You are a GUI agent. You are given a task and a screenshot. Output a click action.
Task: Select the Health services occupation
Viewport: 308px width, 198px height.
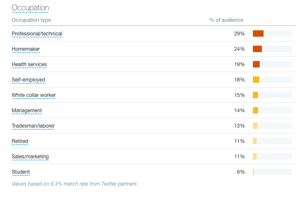pyautogui.click(x=29, y=64)
